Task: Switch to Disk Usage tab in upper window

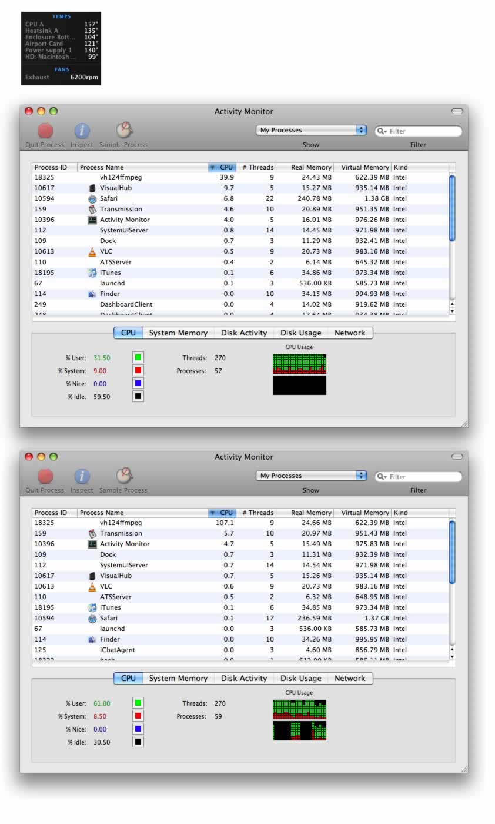Action: coord(300,333)
